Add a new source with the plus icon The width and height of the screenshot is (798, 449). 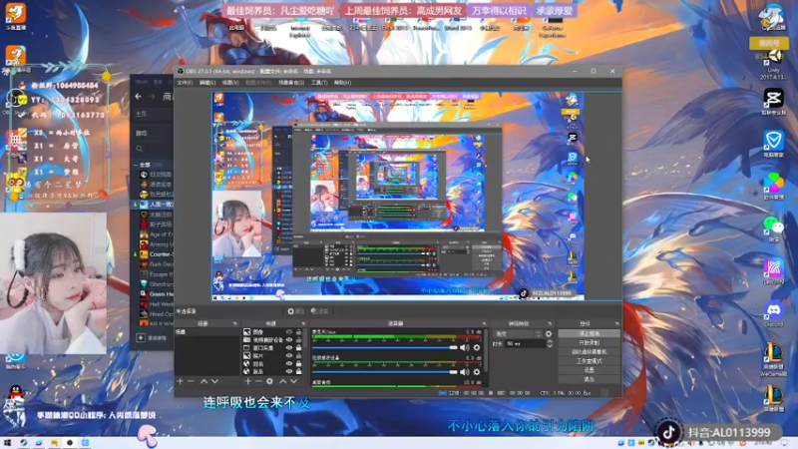(247, 381)
